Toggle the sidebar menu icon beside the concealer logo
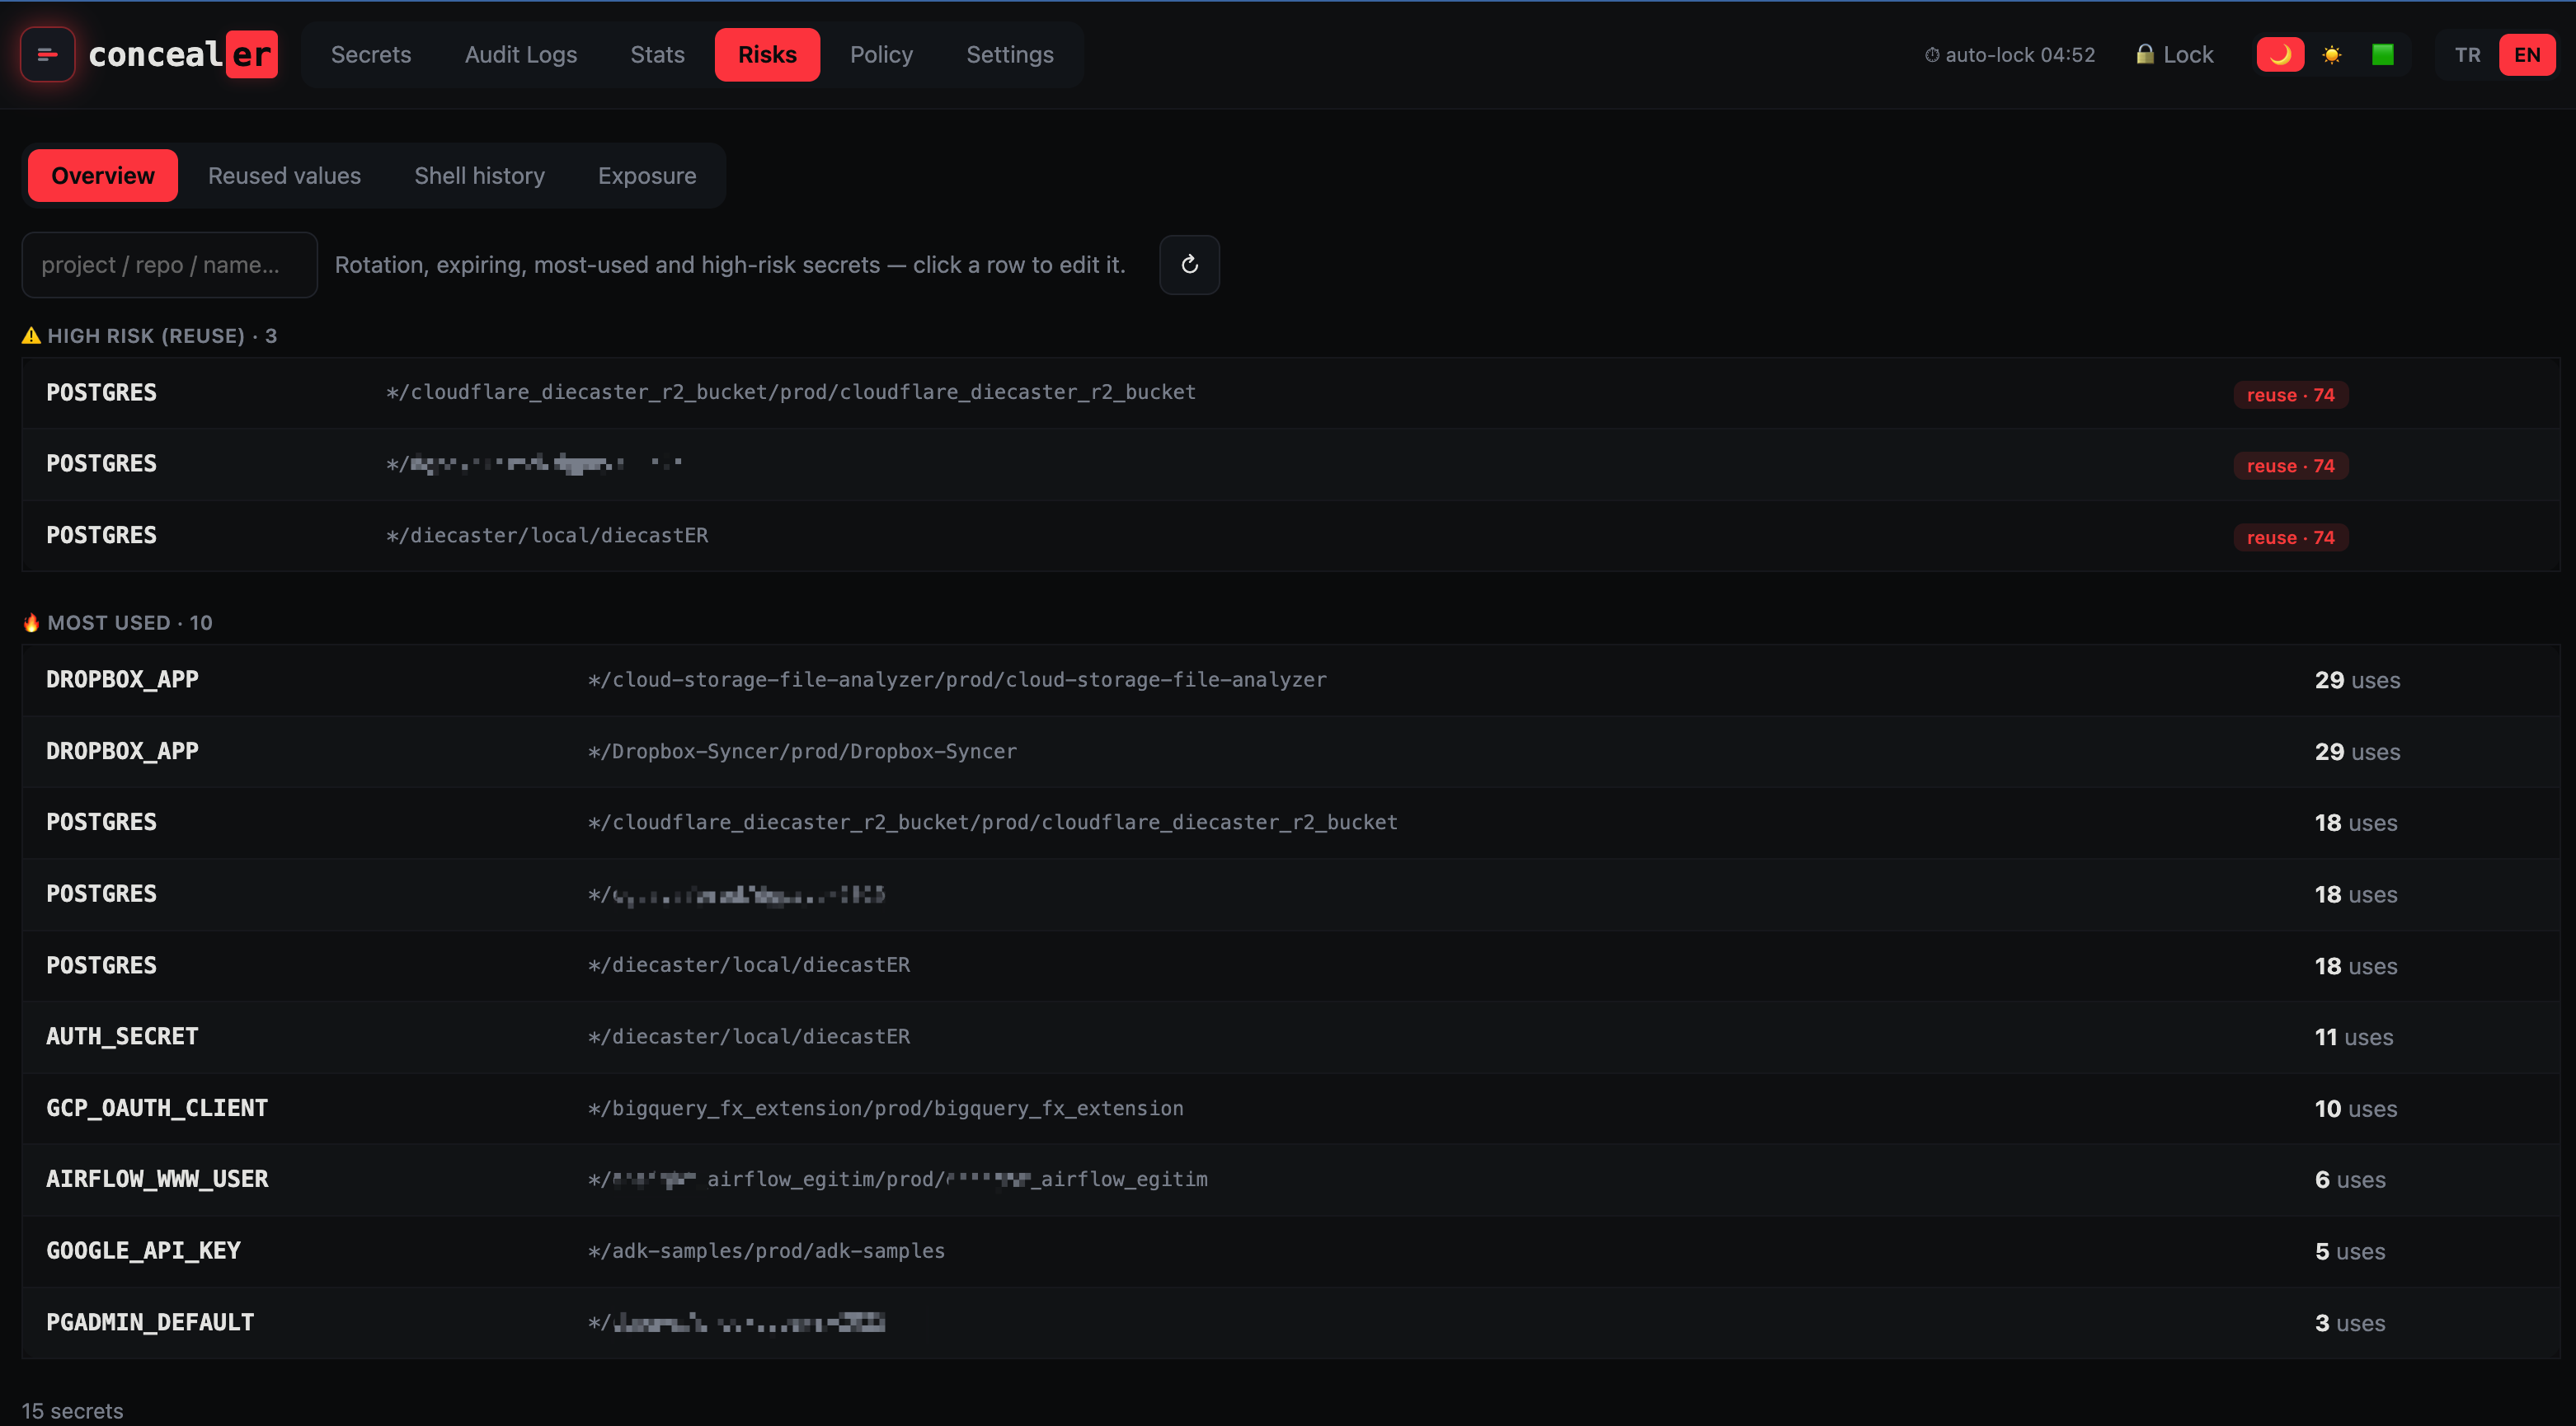 [47, 55]
